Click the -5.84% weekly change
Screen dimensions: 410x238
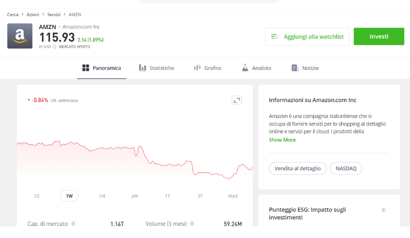pos(40,100)
